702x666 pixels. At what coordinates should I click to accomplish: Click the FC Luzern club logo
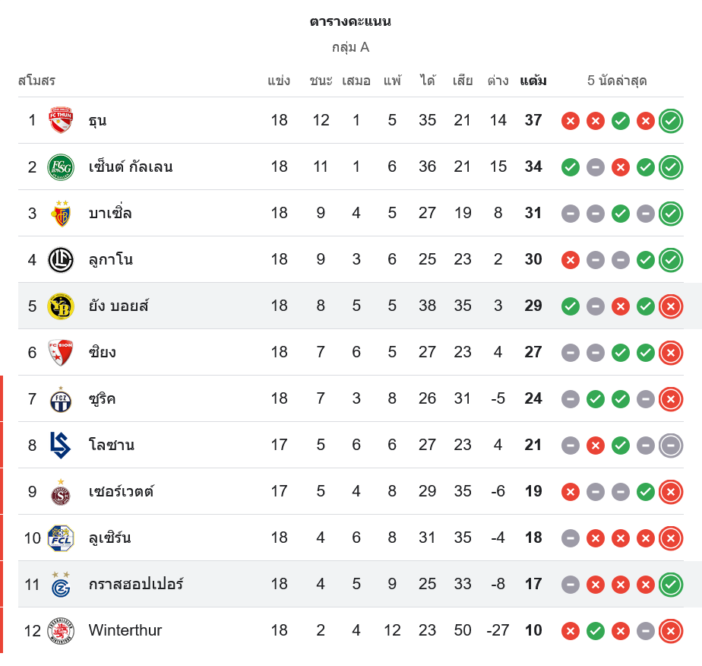(x=61, y=538)
